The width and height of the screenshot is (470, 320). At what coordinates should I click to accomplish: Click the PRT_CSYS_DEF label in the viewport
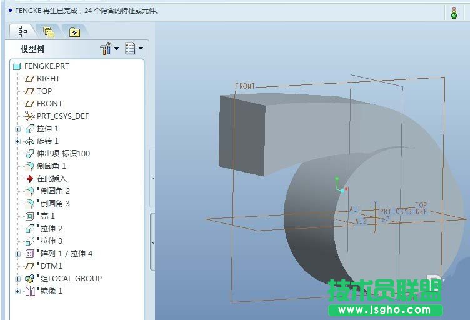click(x=403, y=211)
